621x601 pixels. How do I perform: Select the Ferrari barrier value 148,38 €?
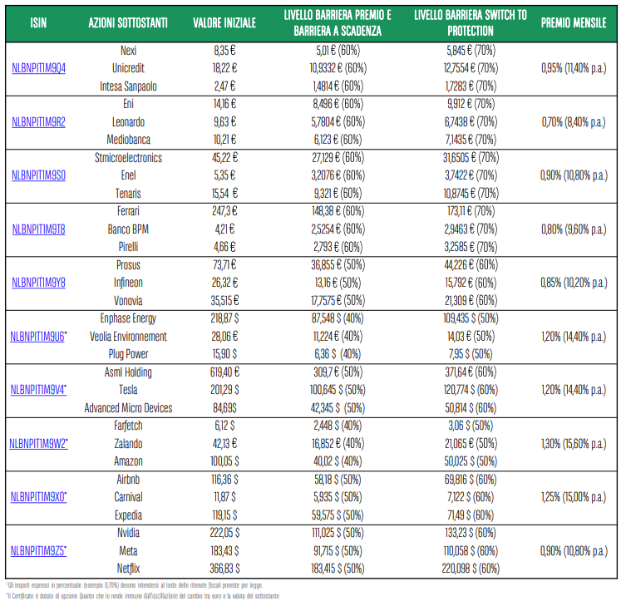click(338, 211)
